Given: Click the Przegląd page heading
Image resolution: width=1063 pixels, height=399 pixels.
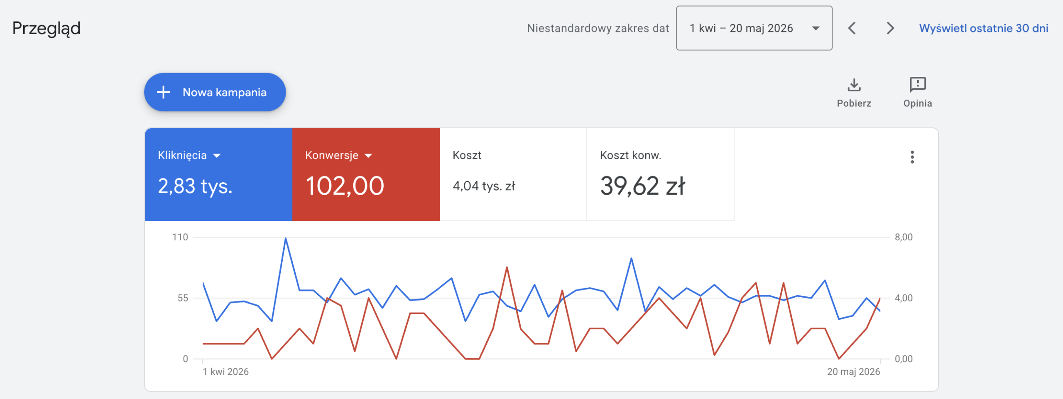Looking at the screenshot, I should [46, 29].
